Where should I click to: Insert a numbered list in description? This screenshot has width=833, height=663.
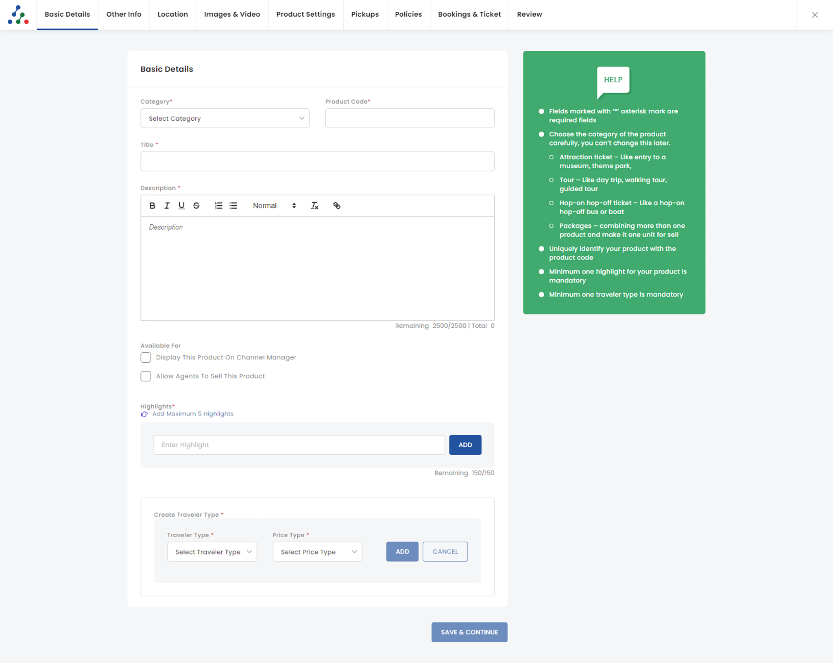(218, 206)
